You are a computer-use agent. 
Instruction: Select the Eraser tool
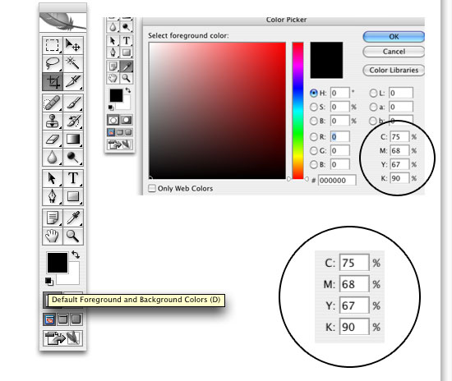pos(52,140)
